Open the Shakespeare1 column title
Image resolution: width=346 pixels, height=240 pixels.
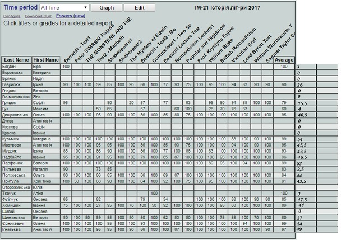pos(120,50)
